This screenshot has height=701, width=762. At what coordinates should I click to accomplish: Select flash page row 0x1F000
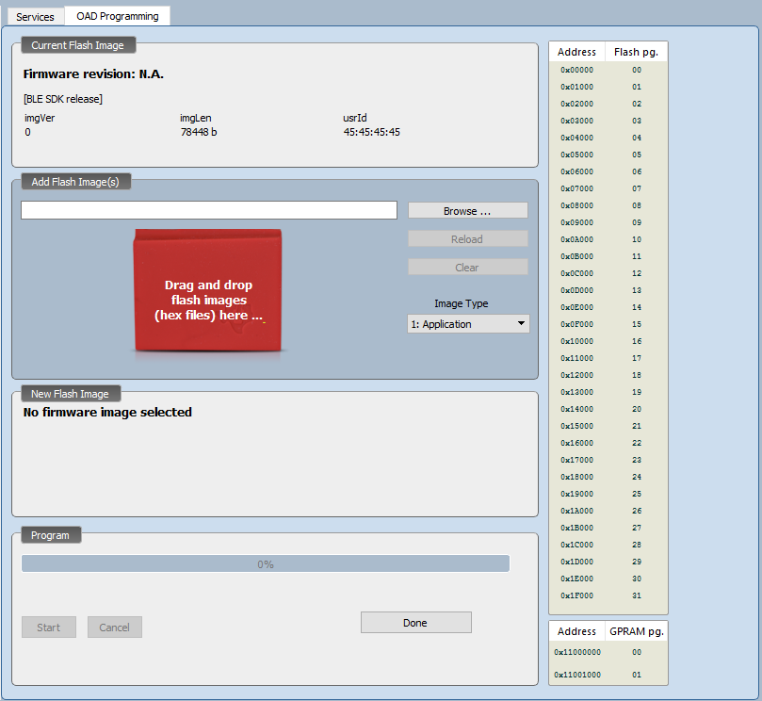tap(608, 595)
